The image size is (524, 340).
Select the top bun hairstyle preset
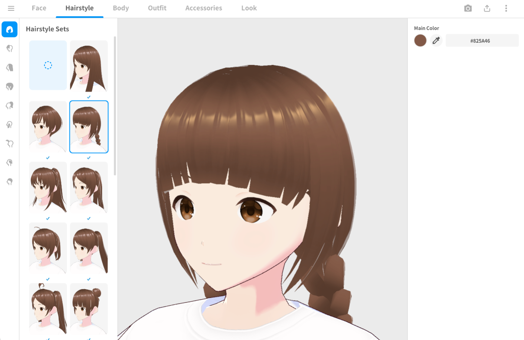coord(89,308)
